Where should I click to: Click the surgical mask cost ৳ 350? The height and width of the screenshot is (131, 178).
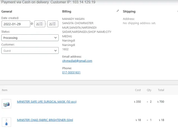[x=137, y=102]
